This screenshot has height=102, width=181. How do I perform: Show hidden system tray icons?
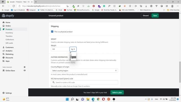[146, 99]
